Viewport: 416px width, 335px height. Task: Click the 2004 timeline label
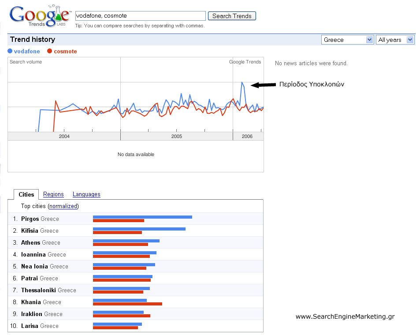(64, 136)
